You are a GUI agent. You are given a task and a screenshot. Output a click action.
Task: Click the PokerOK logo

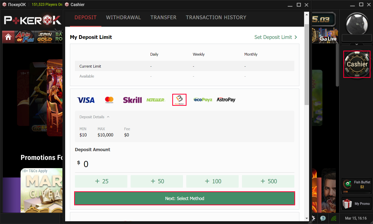(x=32, y=20)
